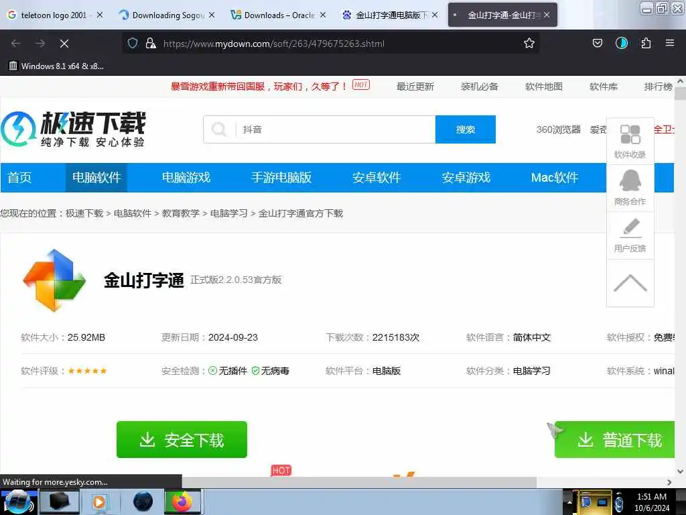This screenshot has width=686, height=515.
Task: Open the tracking protection shield icon
Action: pyautogui.click(x=133, y=44)
